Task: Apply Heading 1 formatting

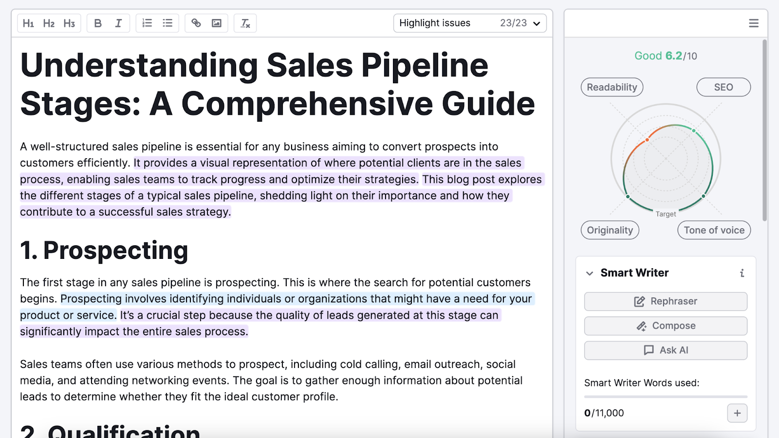Action: (x=28, y=23)
